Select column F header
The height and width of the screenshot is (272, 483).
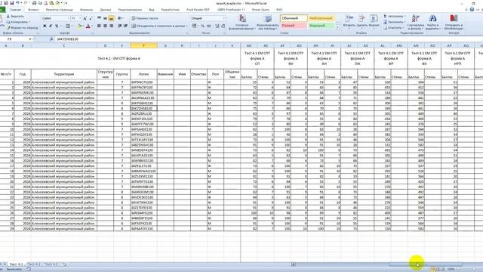[143, 45]
